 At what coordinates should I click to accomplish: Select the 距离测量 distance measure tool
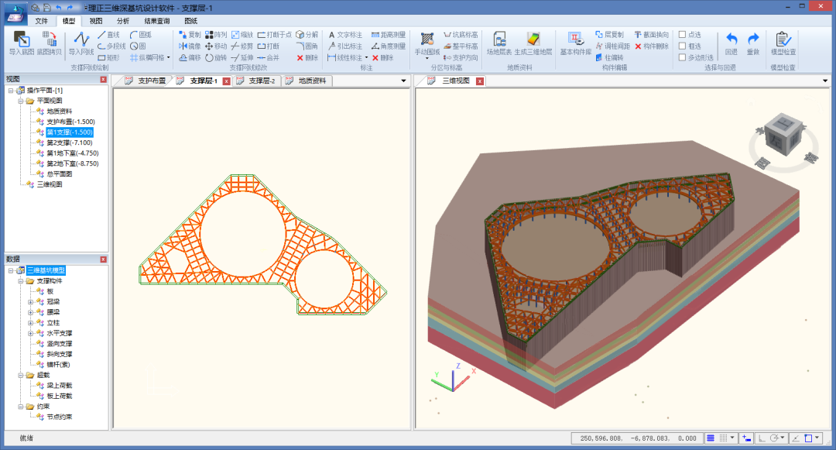388,35
